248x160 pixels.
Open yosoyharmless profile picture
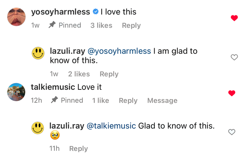tap(16, 17)
